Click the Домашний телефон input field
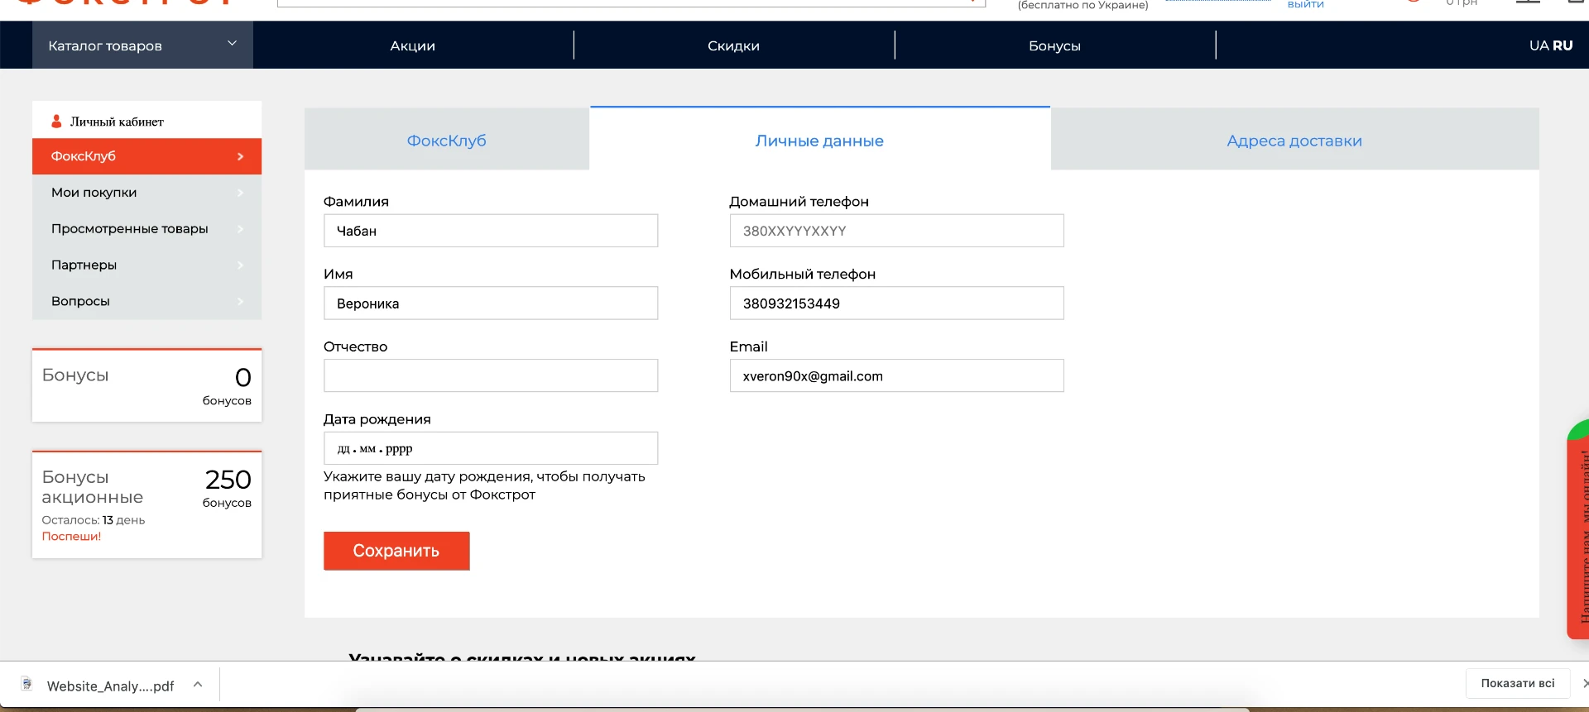Viewport: 1589px width, 712px height. pos(896,231)
